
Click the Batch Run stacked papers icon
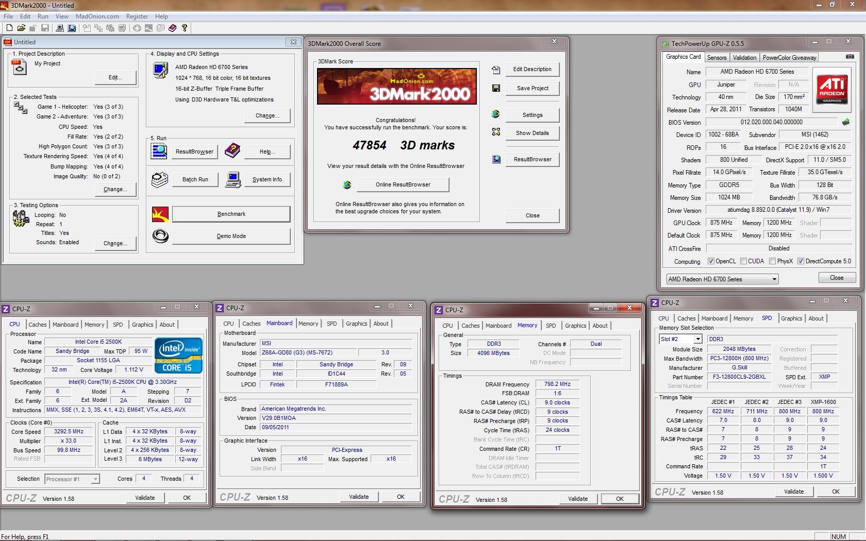pyautogui.click(x=160, y=179)
